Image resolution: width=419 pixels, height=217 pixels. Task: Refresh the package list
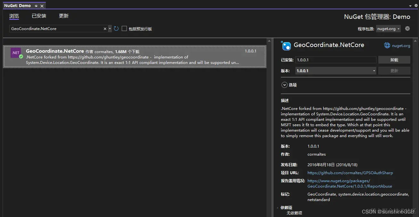[x=116, y=28]
